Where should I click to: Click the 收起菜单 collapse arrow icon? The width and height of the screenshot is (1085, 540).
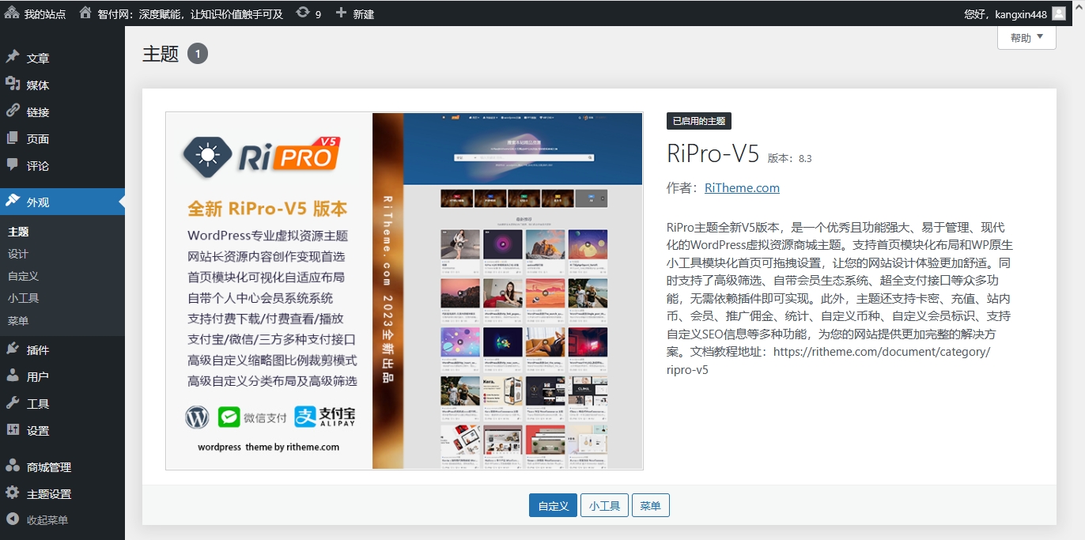point(13,519)
